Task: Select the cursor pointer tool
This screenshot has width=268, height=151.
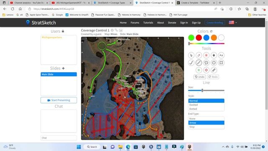Action: click(x=191, y=55)
